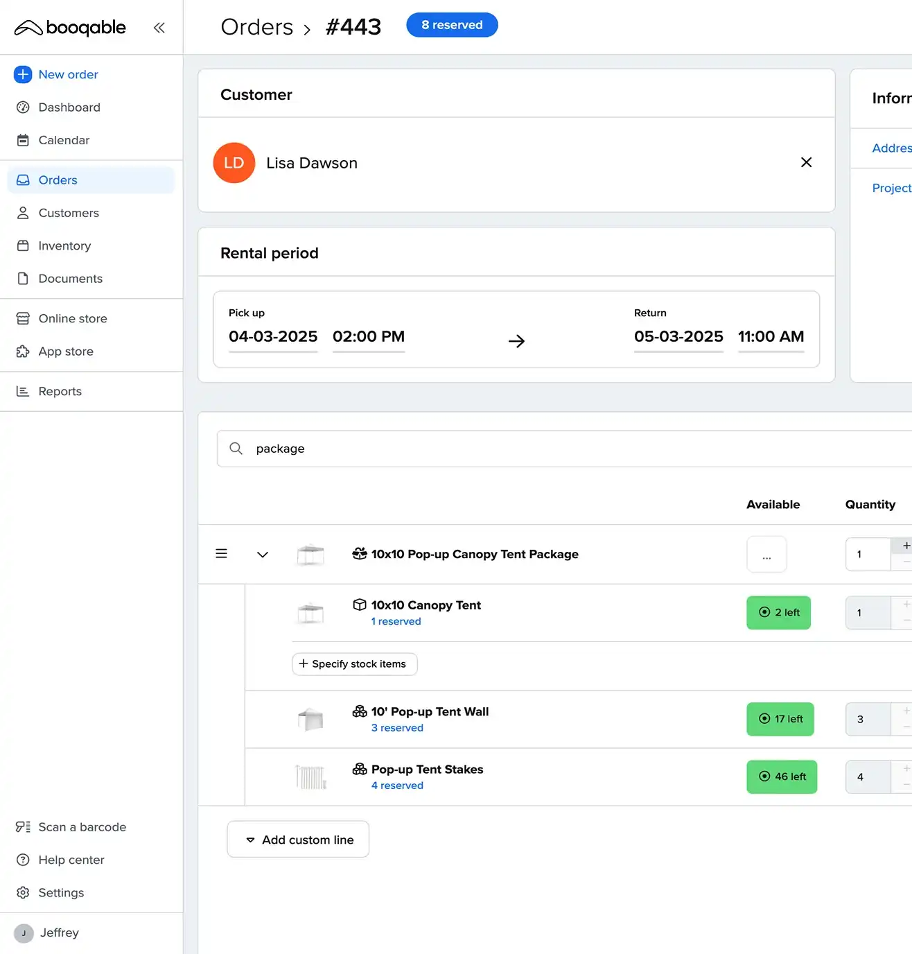Click the booqable logo

coord(71,28)
